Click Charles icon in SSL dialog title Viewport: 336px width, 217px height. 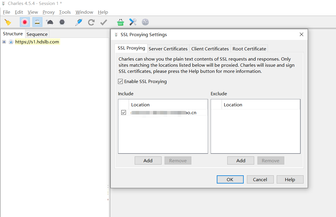[x=116, y=35]
